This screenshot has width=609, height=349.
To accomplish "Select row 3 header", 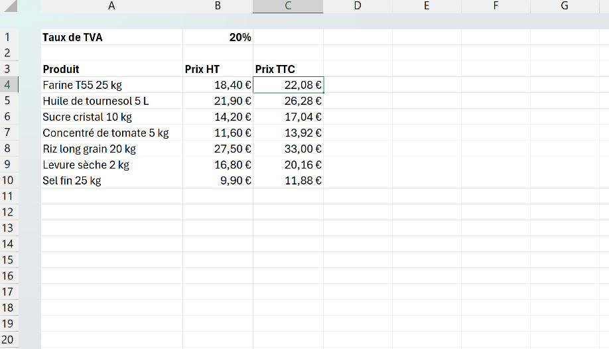I will (x=9, y=69).
